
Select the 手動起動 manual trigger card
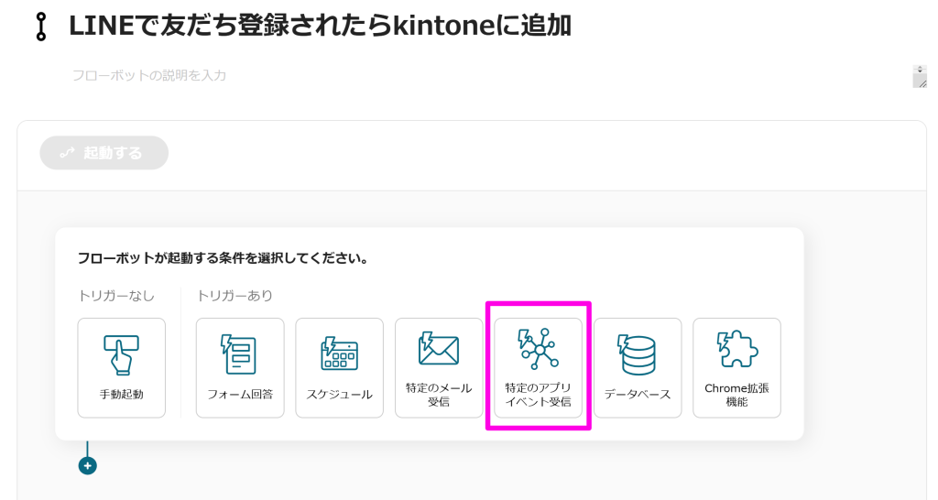tap(122, 368)
